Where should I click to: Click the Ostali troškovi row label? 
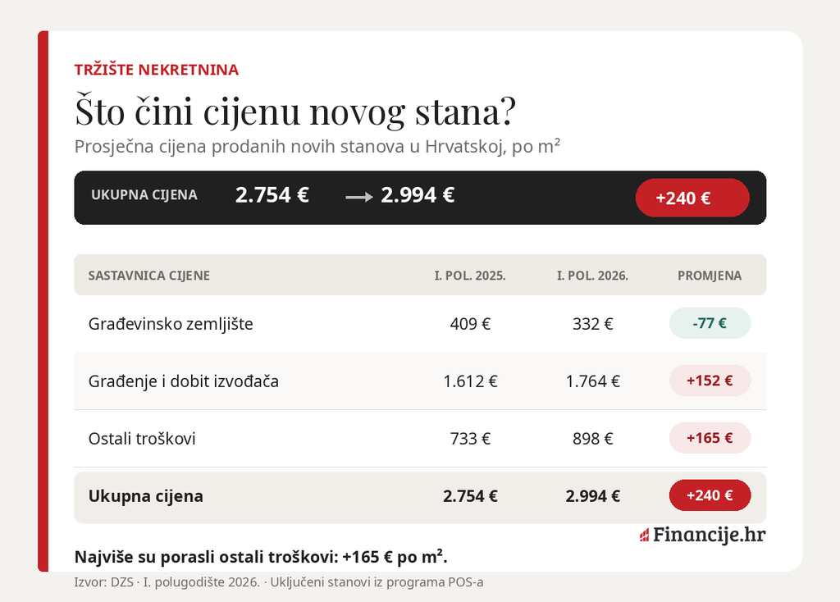point(142,438)
